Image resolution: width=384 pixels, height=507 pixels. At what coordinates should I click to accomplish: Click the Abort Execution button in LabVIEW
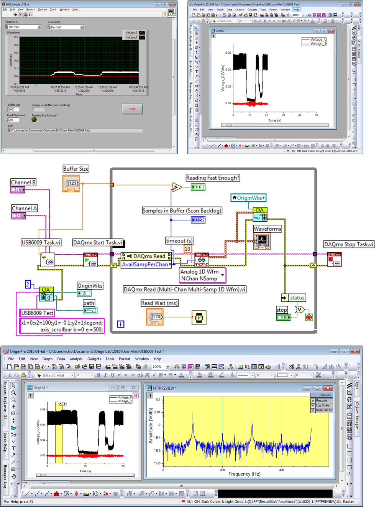click(x=26, y=15)
